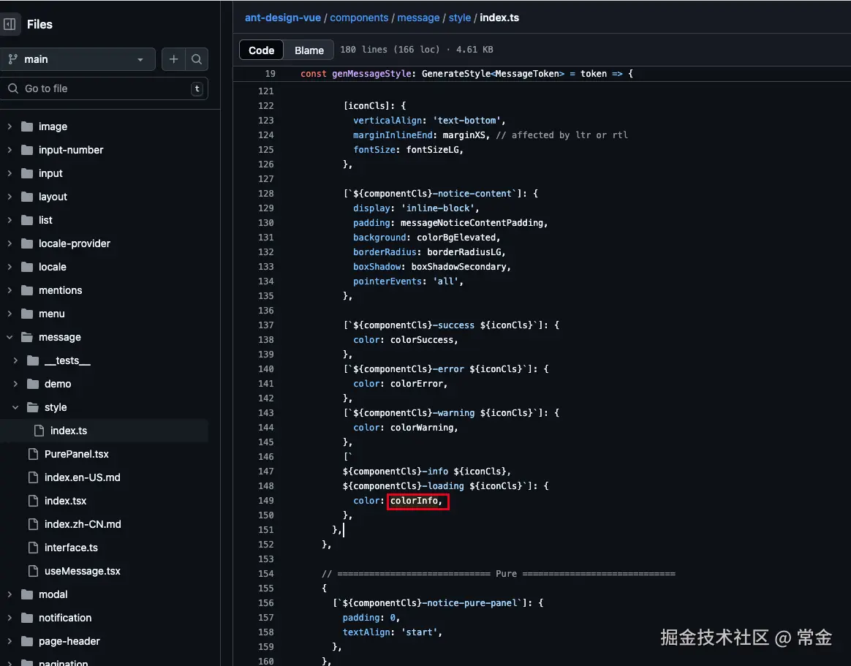The height and width of the screenshot is (666, 851).
Task: Open the modal folder name
Action: (x=53, y=594)
